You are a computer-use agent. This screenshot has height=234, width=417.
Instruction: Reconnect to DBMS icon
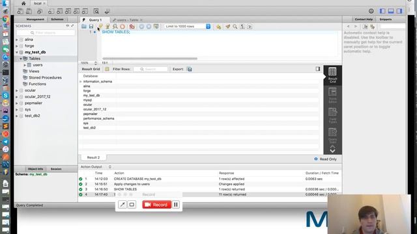pyautogui.click(x=107, y=12)
